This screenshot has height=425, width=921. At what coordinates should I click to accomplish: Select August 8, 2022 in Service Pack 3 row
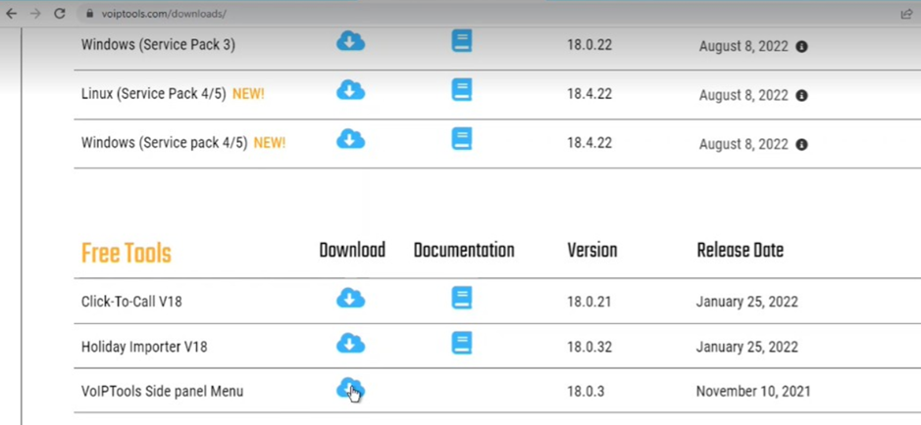743,46
